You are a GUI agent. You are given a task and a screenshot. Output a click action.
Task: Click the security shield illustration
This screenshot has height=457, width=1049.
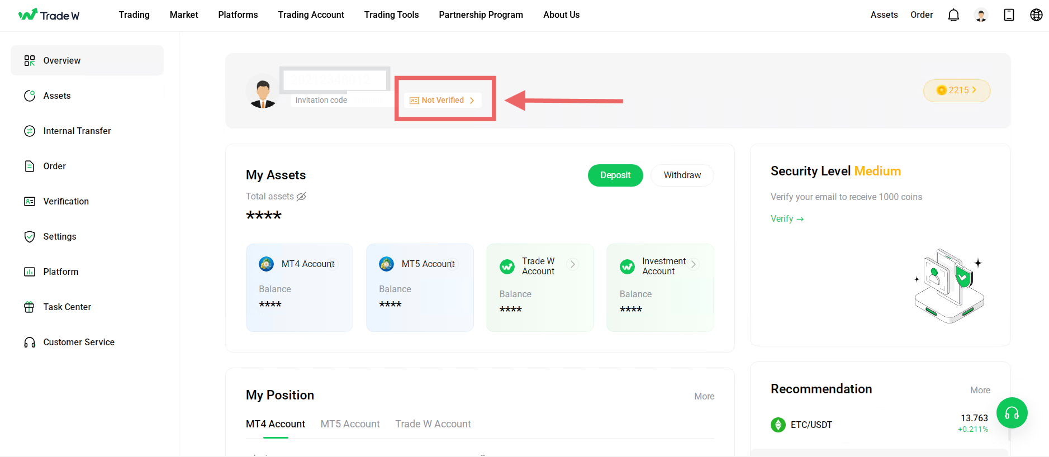(949, 286)
